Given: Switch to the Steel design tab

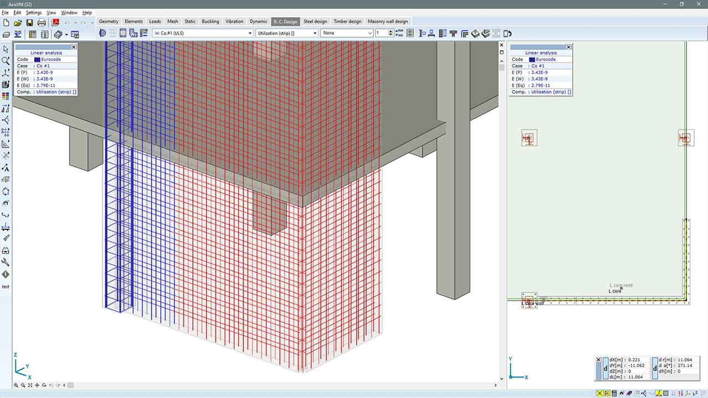Looking at the screenshot, I should pos(315,22).
